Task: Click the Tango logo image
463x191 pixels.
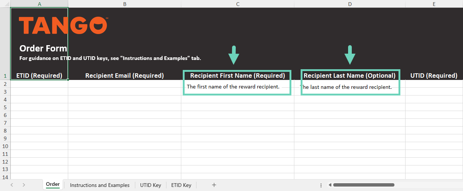Action: [x=63, y=25]
